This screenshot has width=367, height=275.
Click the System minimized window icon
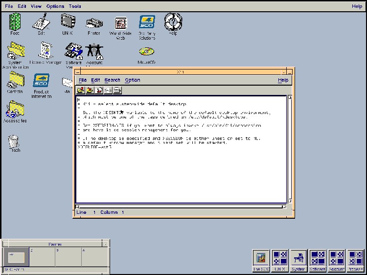[298, 260]
